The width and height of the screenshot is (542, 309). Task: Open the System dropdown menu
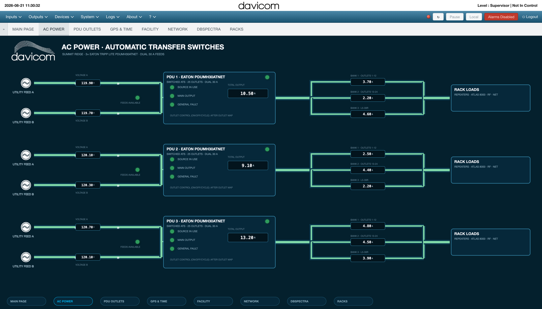point(90,17)
